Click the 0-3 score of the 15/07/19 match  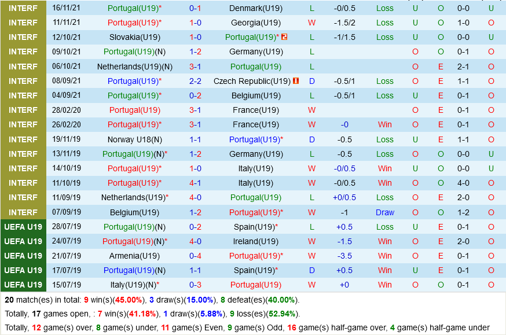tap(195, 285)
